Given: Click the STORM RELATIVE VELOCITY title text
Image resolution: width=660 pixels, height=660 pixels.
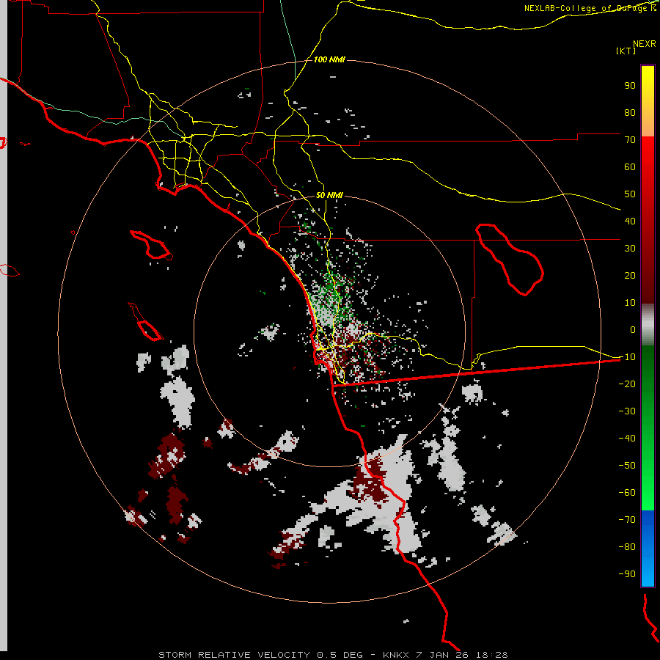Looking at the screenshot, I should coord(235,655).
